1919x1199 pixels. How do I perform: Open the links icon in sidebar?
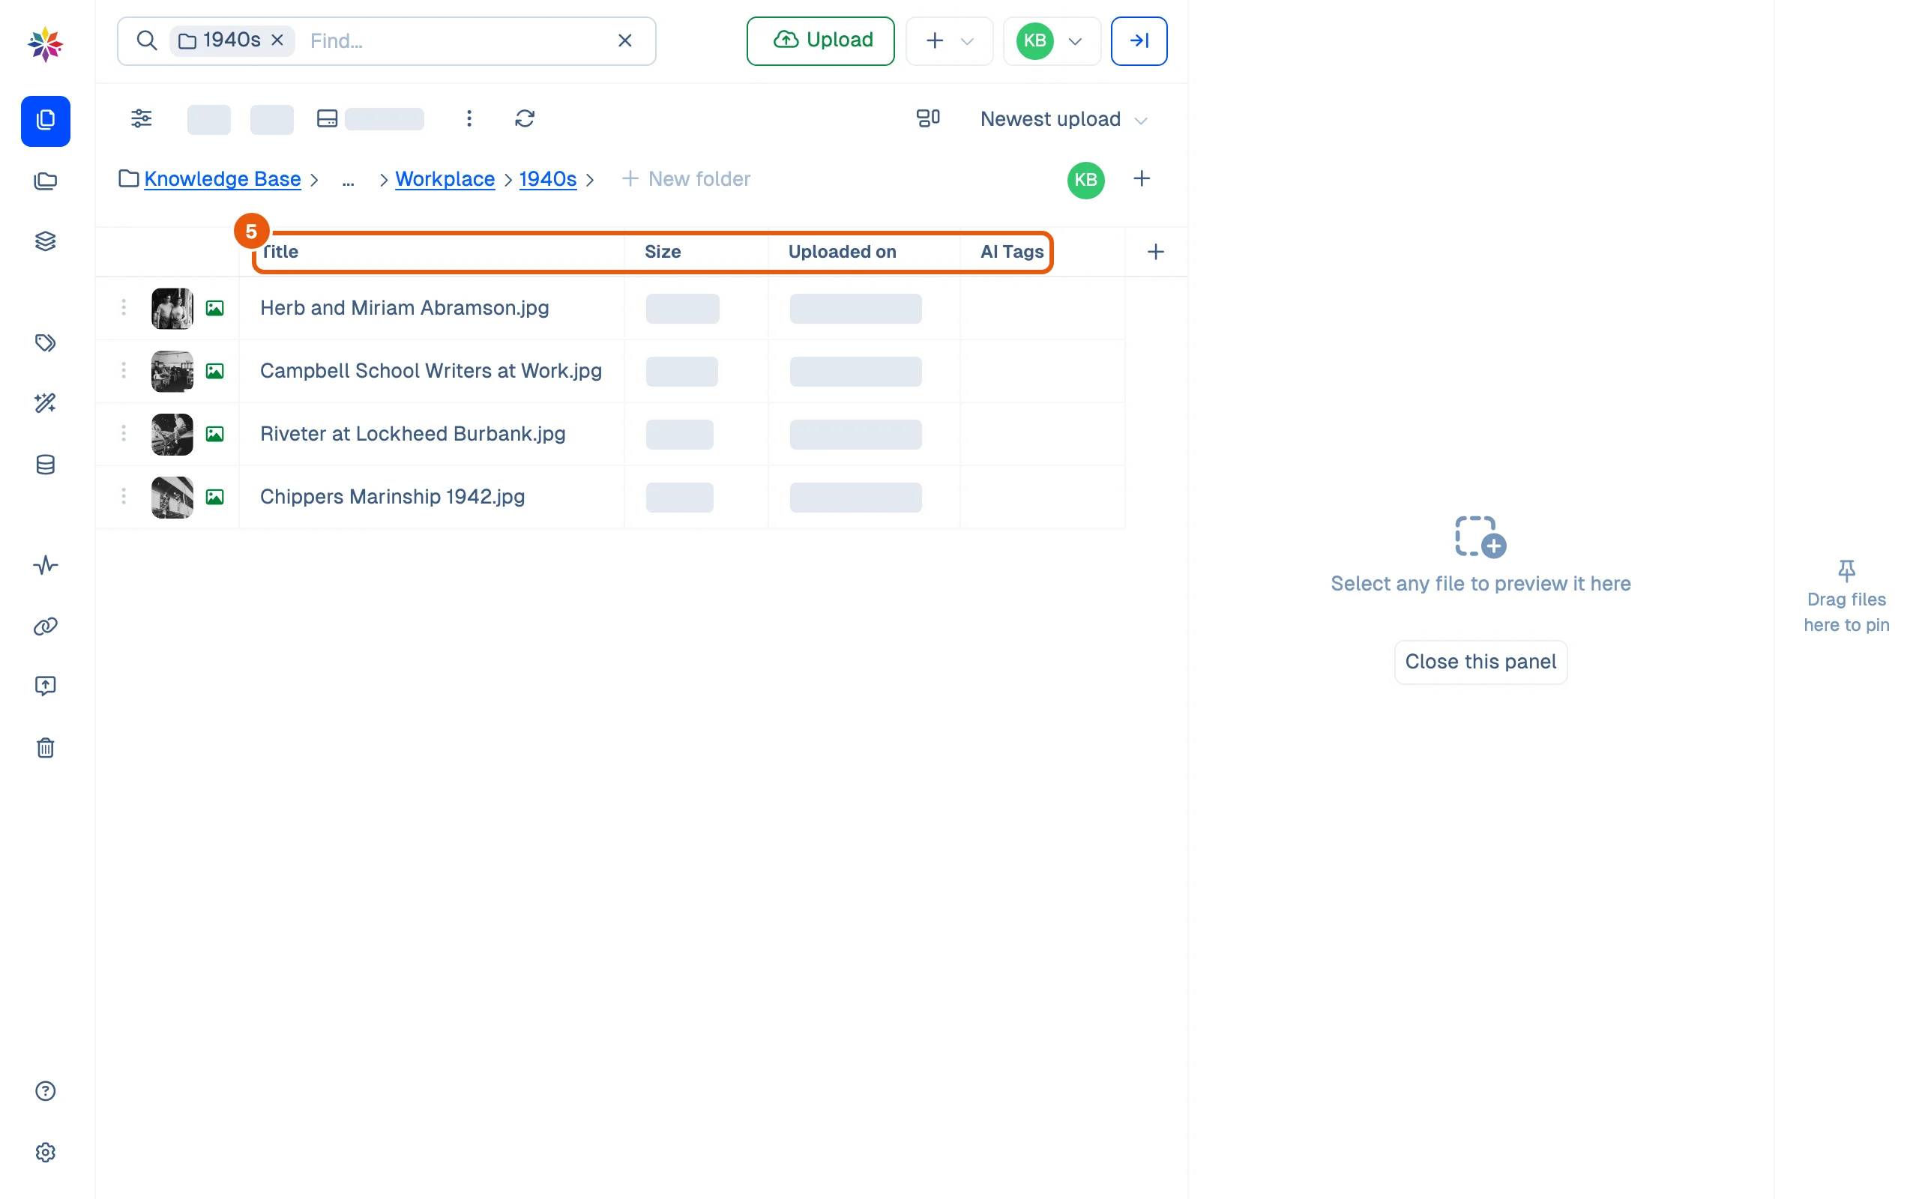pyautogui.click(x=45, y=626)
